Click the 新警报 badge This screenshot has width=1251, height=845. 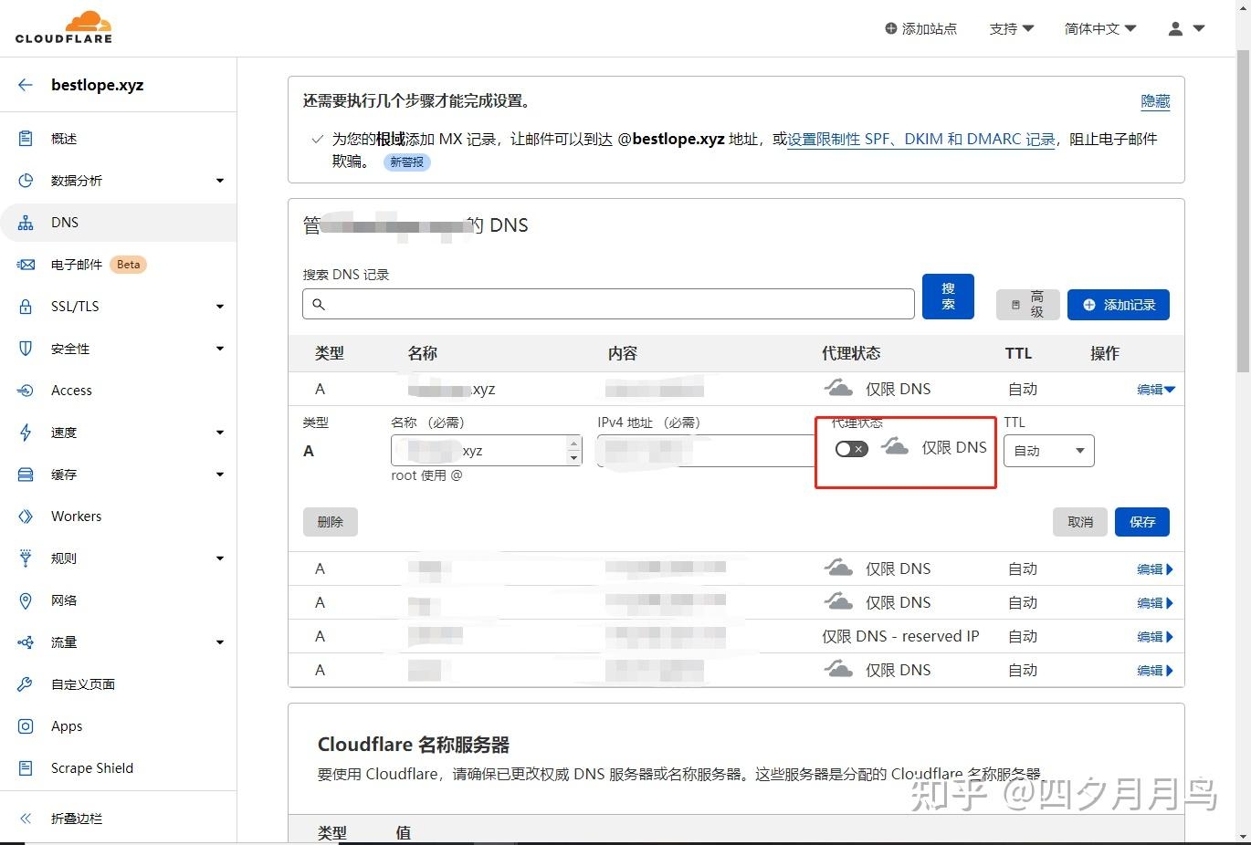[406, 162]
